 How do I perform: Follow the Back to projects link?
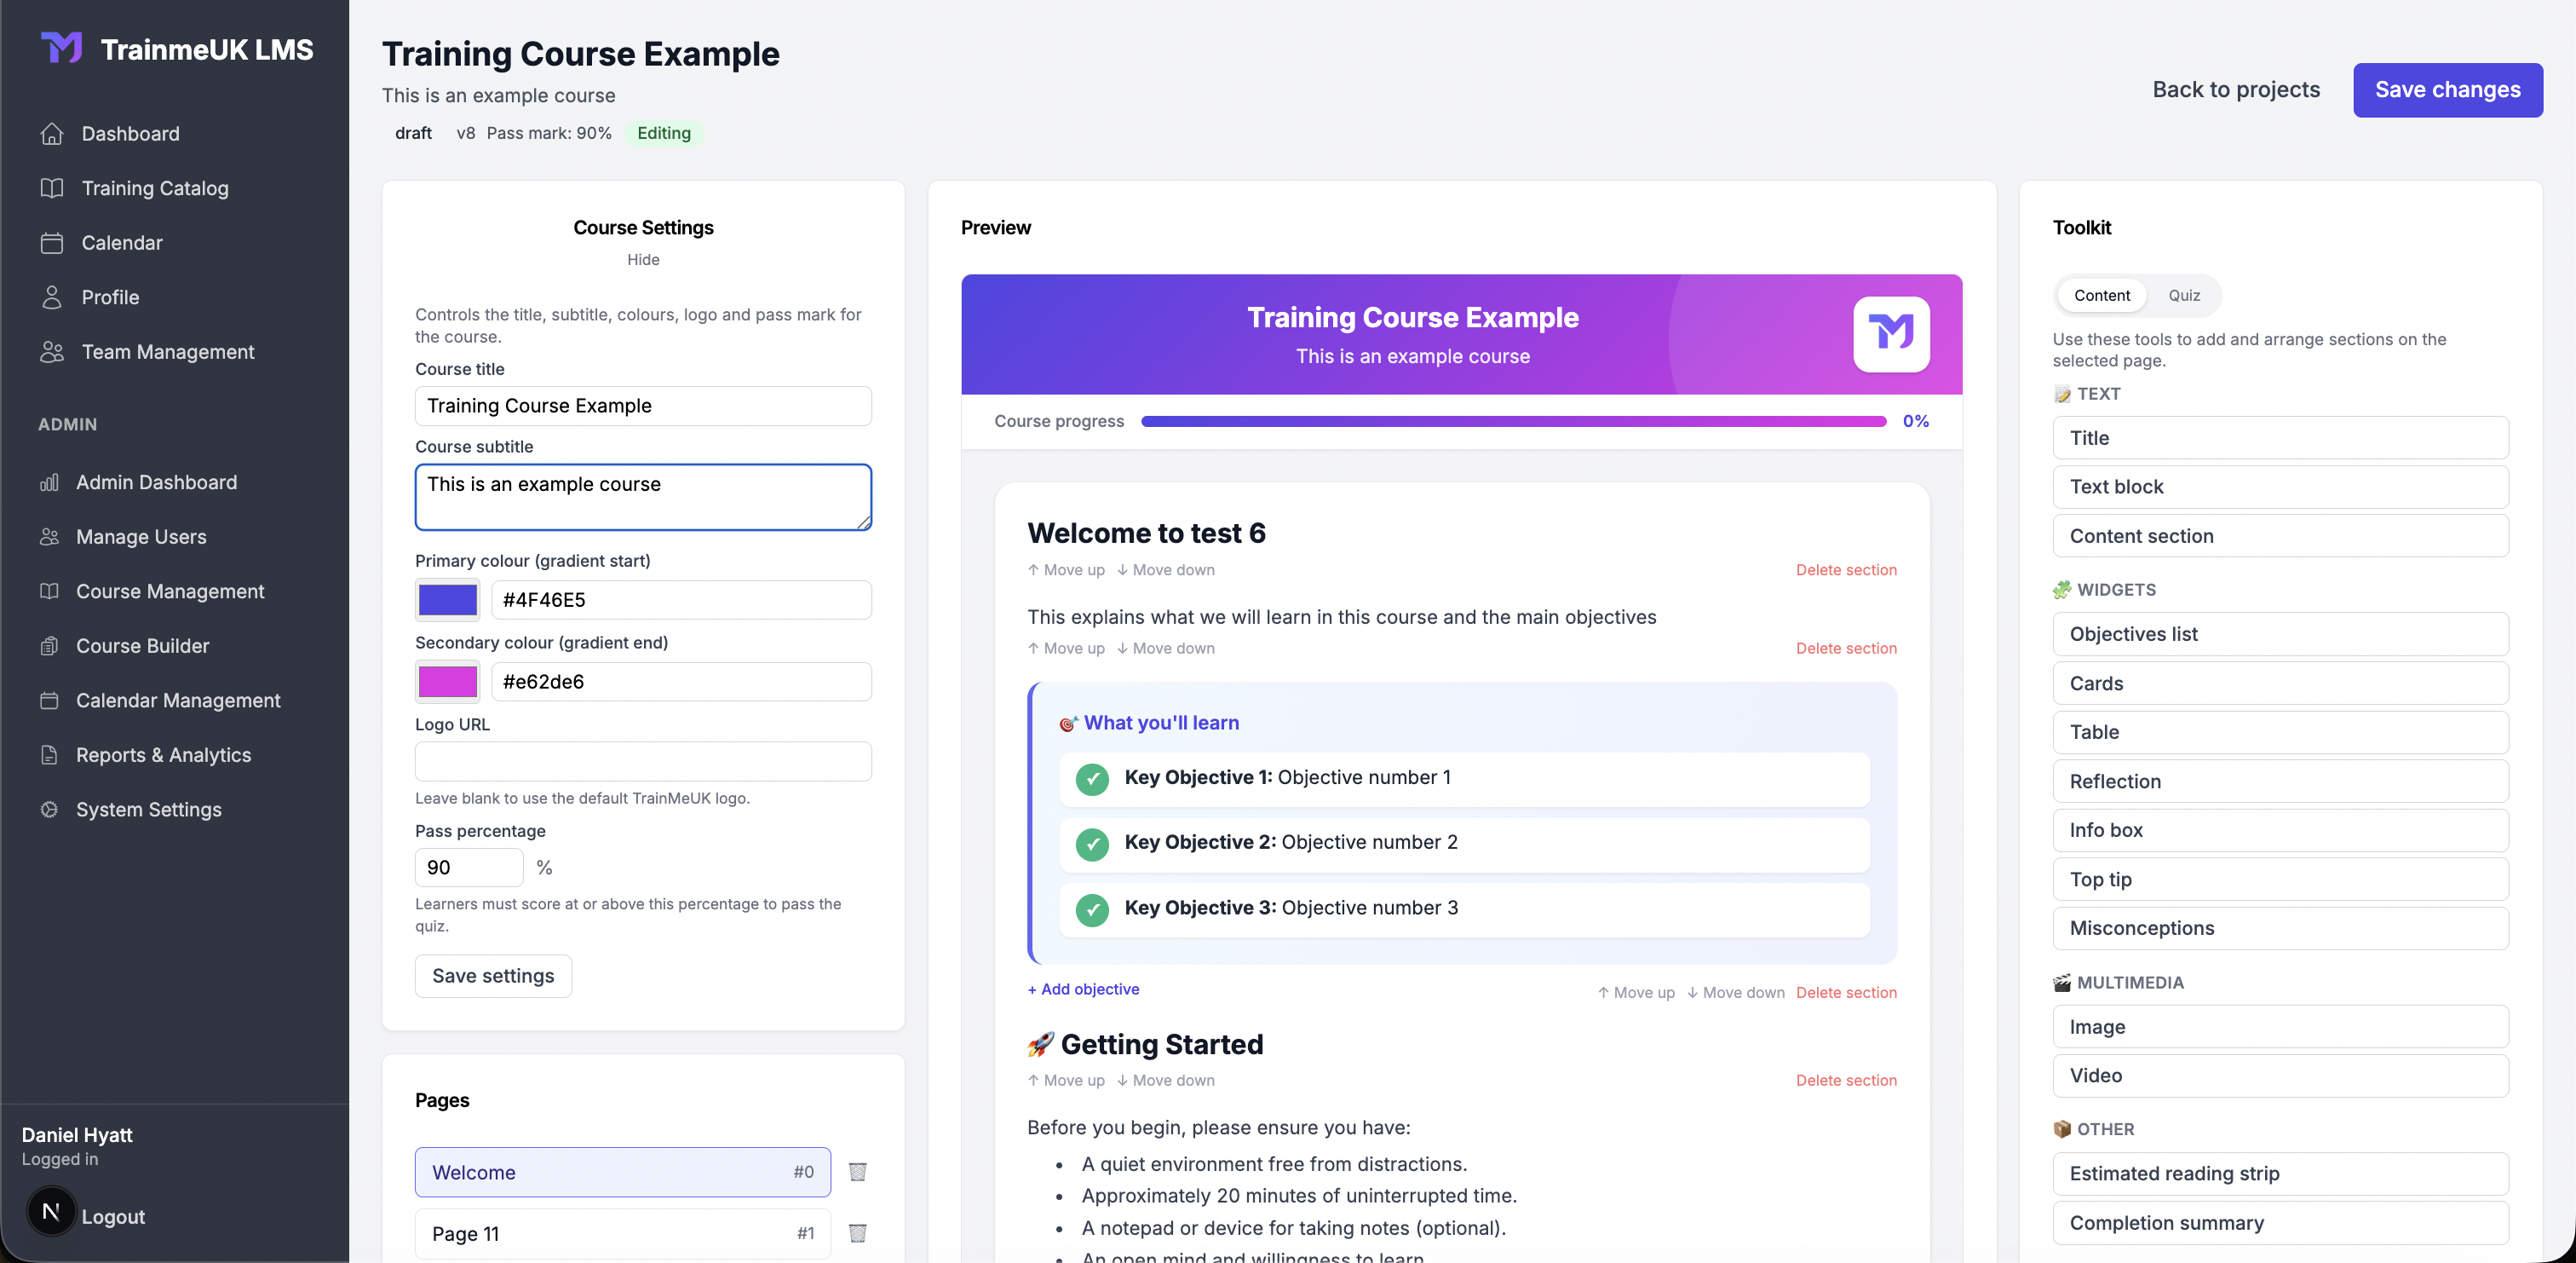click(2235, 89)
